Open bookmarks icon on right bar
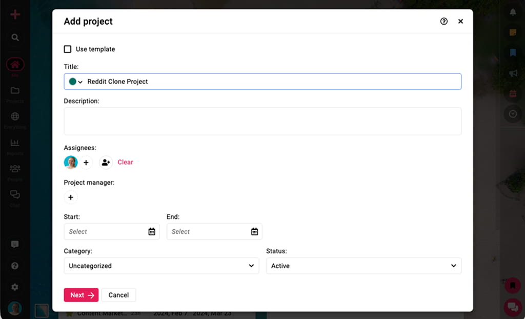 tap(513, 53)
